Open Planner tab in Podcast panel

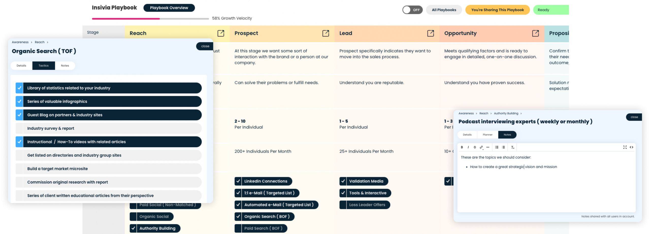[x=487, y=135]
